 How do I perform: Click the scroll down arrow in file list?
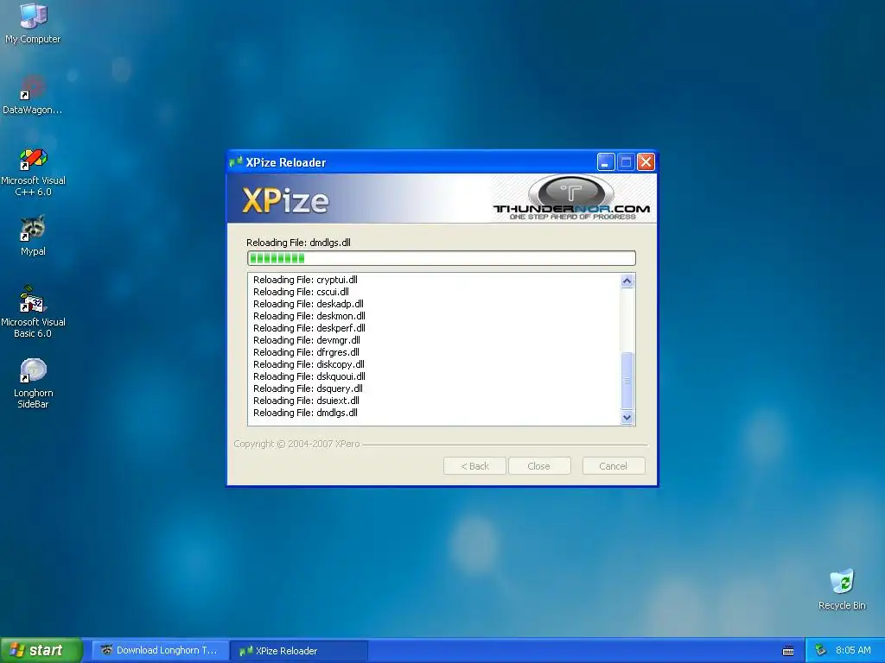(627, 417)
